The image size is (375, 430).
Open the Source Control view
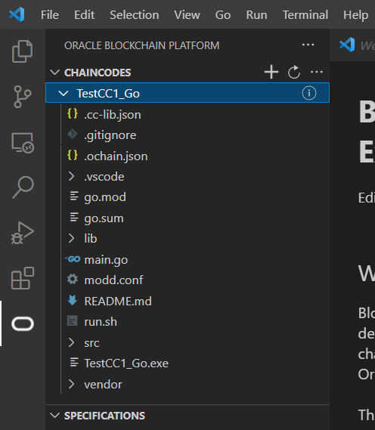tap(22, 97)
